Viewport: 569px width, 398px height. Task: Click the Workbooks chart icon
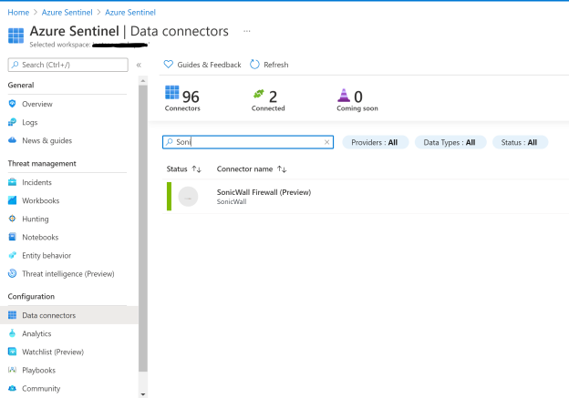(13, 200)
